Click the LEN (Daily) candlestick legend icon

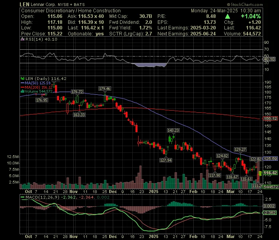[x=22, y=78]
